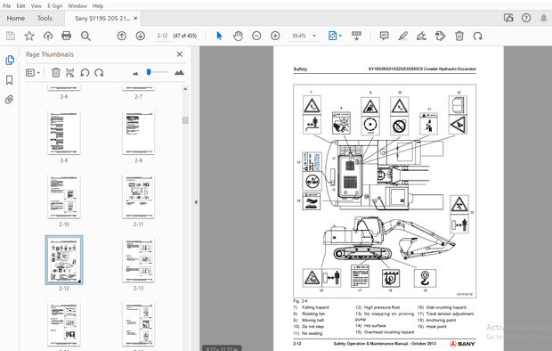
Task: Rotate the view with the toolbar rotate icon
Action: [478, 36]
